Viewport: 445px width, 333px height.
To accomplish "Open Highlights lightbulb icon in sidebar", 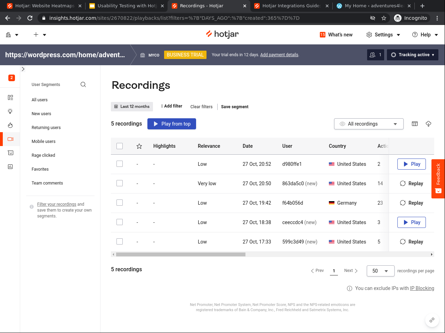I will [10, 111].
